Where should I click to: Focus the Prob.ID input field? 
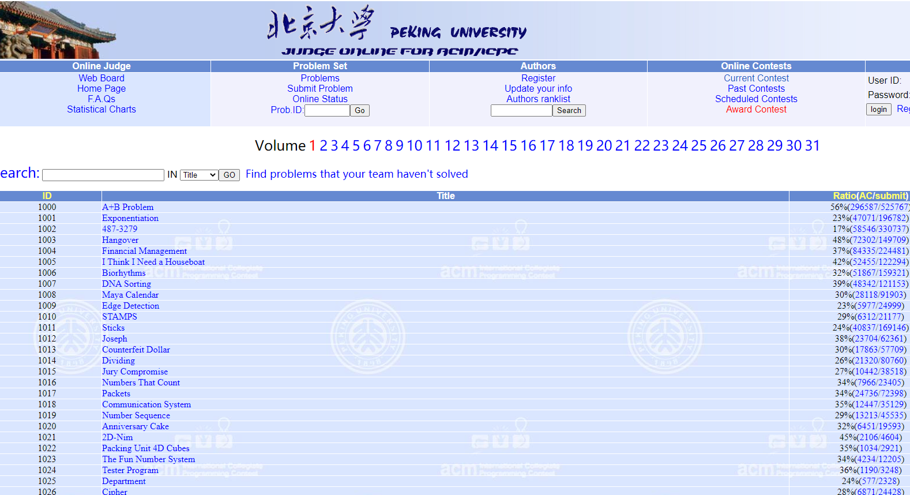click(x=327, y=110)
